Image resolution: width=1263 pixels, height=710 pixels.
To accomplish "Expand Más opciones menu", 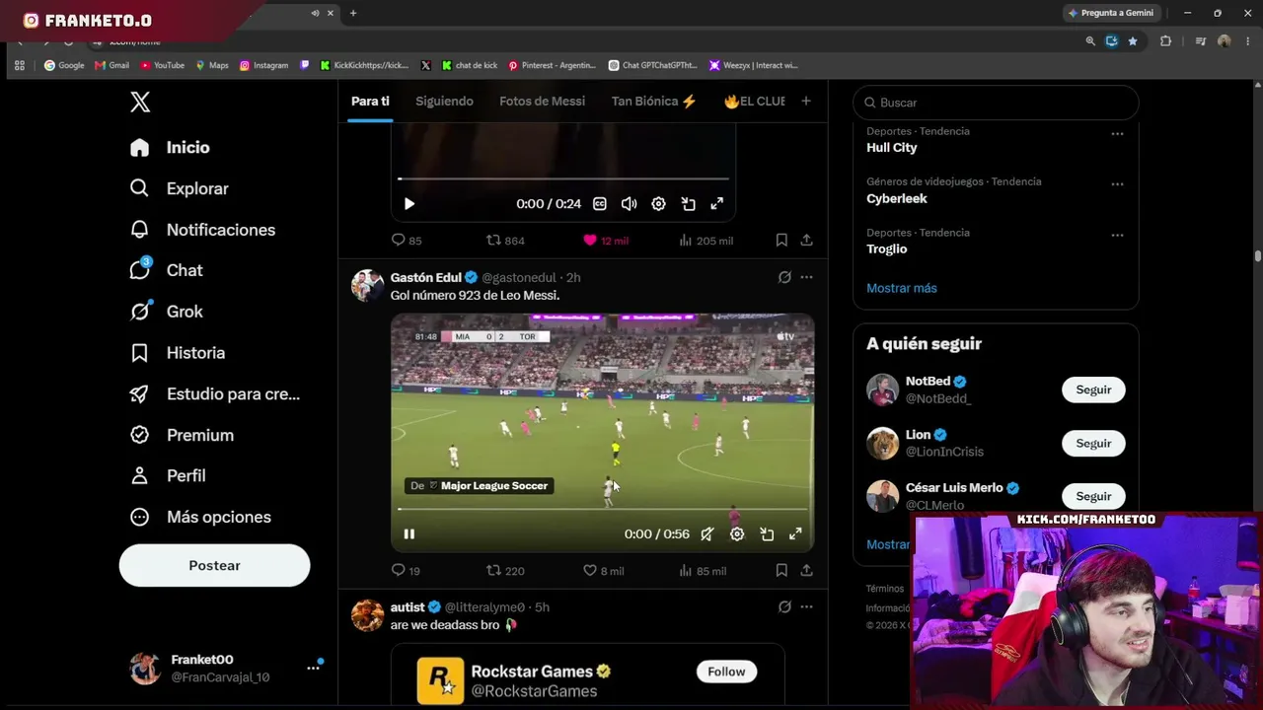I will tap(200, 517).
